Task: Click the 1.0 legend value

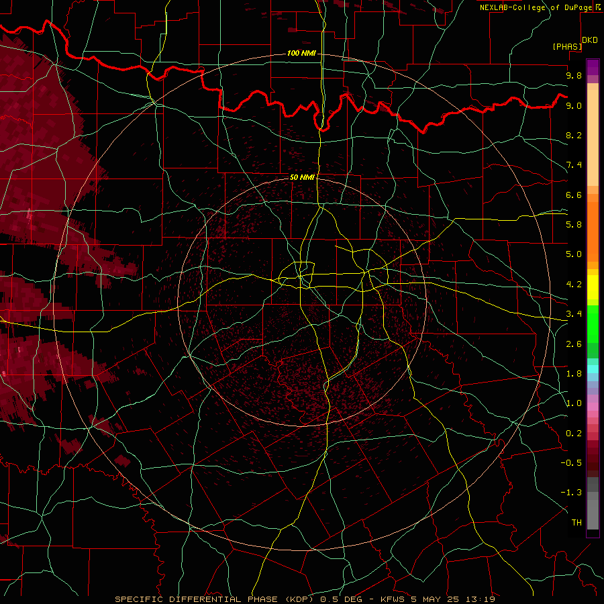Action: 574,403
